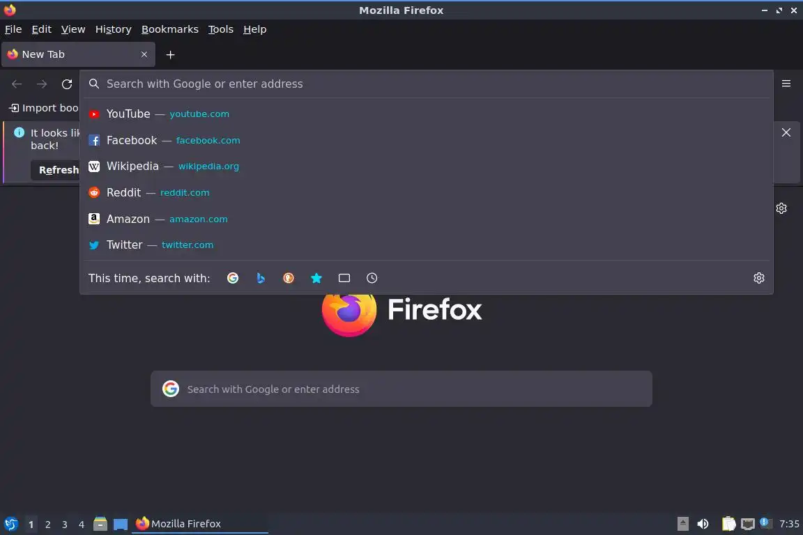Click the Refresh Firefox button
803x535 pixels.
56,170
